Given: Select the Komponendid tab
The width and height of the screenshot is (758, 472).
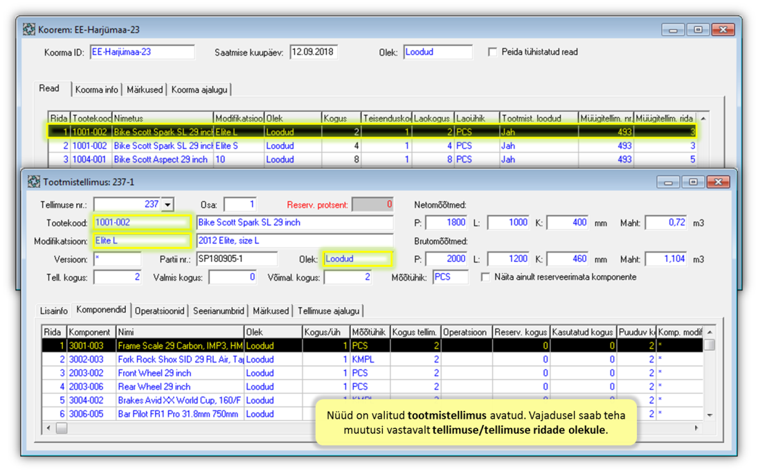Looking at the screenshot, I should [x=101, y=309].
